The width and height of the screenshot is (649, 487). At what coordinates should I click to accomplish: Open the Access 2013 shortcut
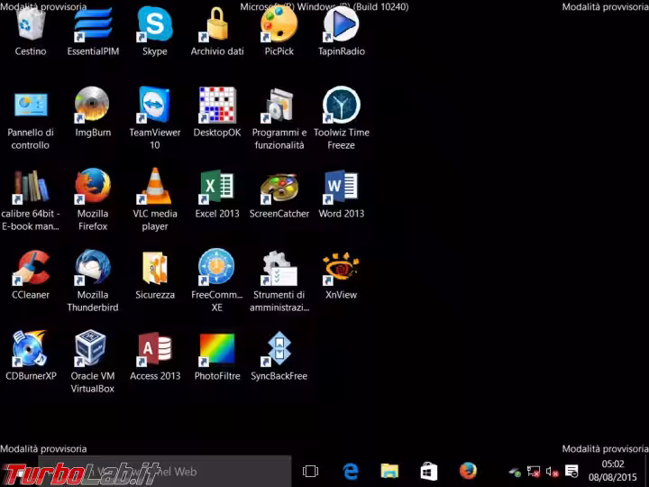(x=155, y=350)
